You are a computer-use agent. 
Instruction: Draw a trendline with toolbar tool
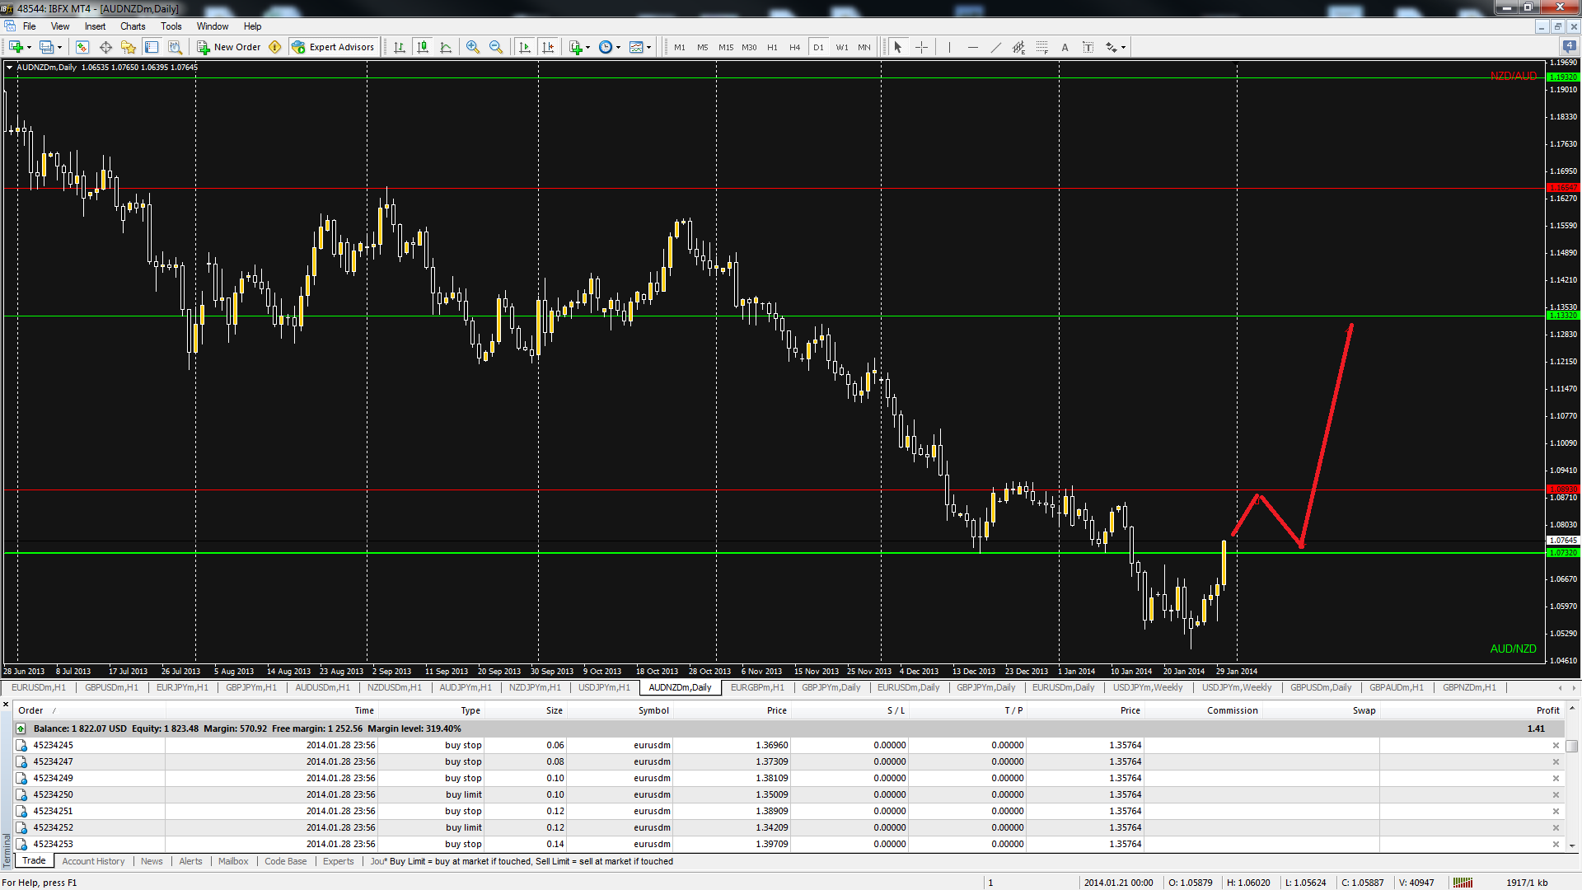pyautogui.click(x=995, y=47)
